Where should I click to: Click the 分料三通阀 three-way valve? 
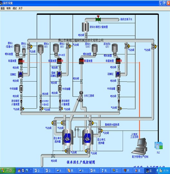click(81, 96)
